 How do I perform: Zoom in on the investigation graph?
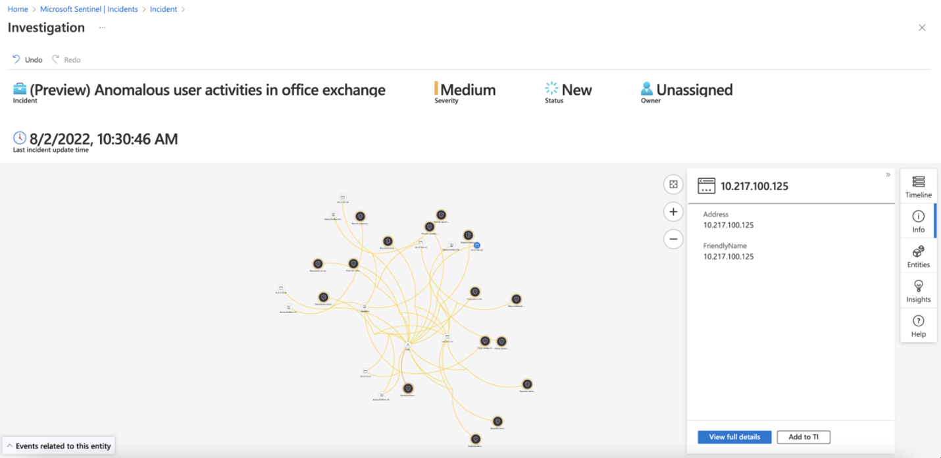[673, 212]
